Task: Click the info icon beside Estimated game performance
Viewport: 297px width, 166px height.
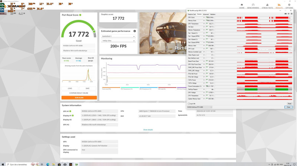Action: point(134,31)
